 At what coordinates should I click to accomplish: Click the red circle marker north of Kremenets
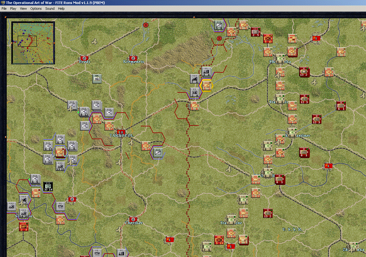pyautogui.click(x=146, y=25)
